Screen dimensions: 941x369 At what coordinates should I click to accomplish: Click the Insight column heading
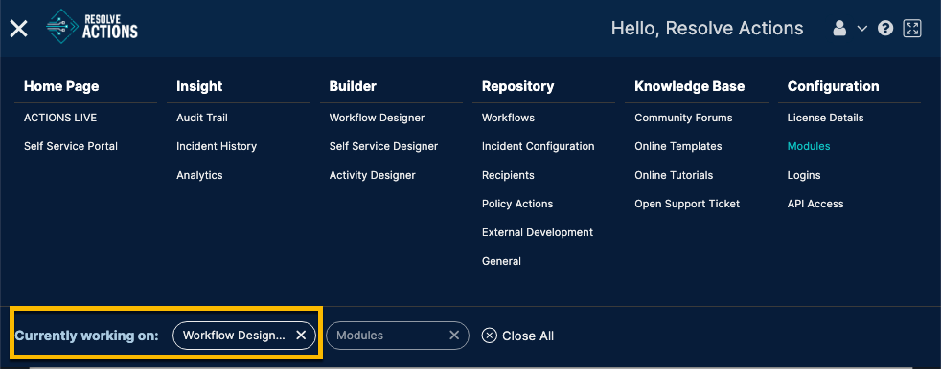[x=199, y=86]
